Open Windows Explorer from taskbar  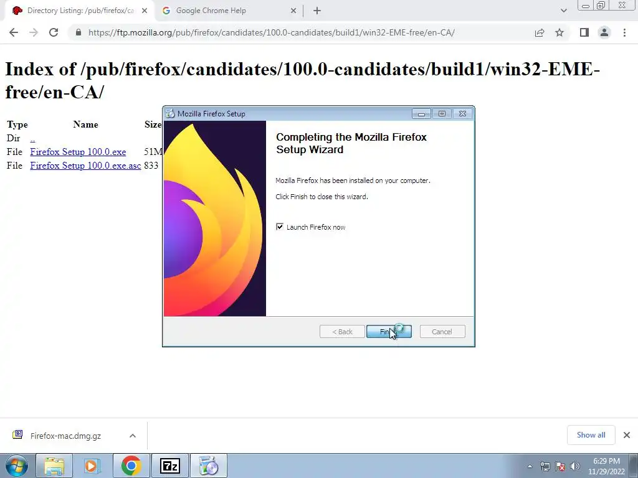pos(55,466)
